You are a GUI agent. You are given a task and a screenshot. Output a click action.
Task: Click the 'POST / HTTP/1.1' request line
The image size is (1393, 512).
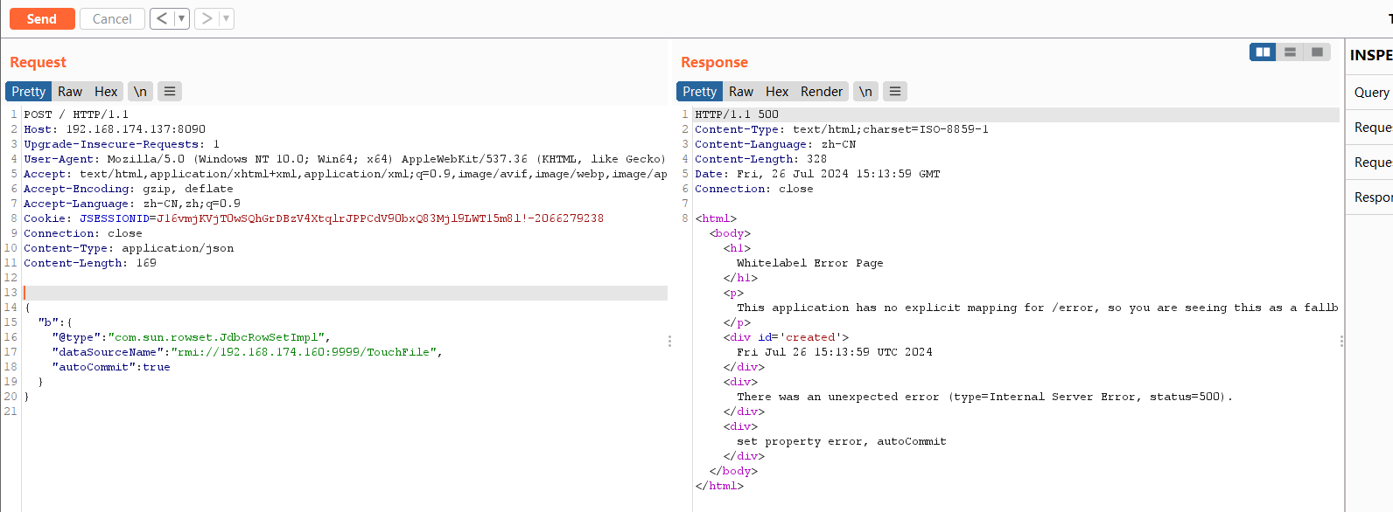pyautogui.click(x=76, y=114)
